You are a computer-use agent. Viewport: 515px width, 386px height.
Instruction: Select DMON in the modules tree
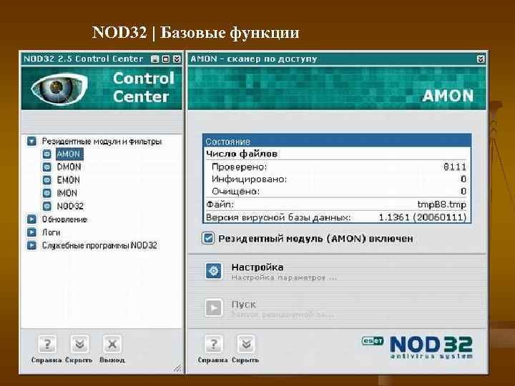click(69, 167)
